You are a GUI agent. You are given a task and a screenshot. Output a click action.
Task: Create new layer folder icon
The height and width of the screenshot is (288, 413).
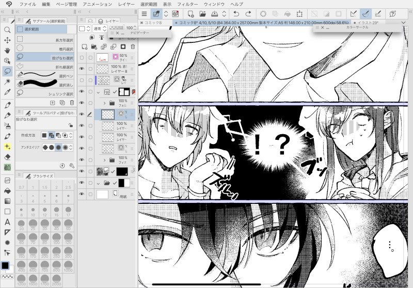(x=94, y=47)
